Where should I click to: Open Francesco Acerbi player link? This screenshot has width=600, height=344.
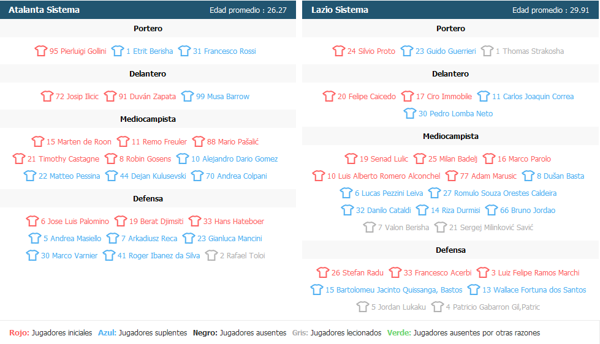point(438,273)
